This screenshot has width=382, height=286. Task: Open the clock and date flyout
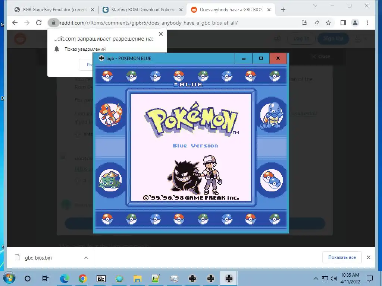350,279
